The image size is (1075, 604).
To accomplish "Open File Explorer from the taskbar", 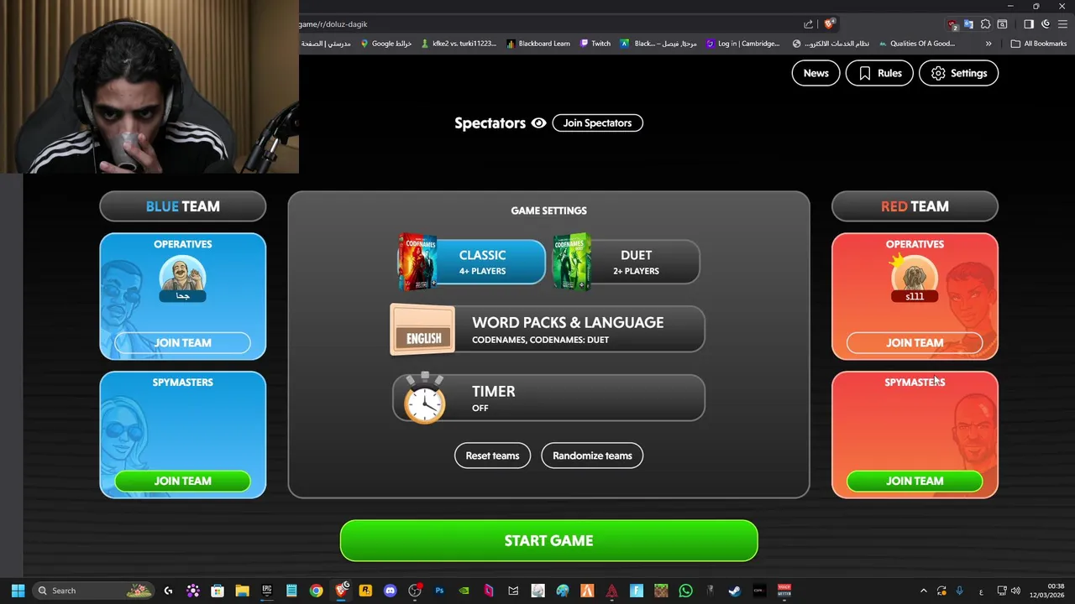I will (242, 591).
